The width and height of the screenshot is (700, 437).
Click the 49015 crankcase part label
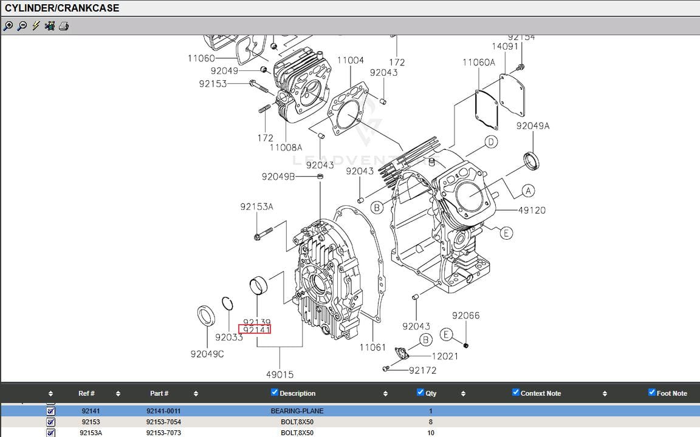tap(281, 375)
